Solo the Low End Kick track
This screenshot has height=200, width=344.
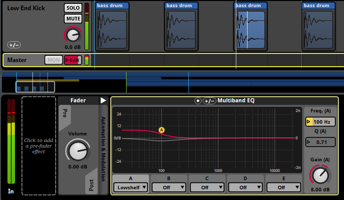[x=73, y=8]
